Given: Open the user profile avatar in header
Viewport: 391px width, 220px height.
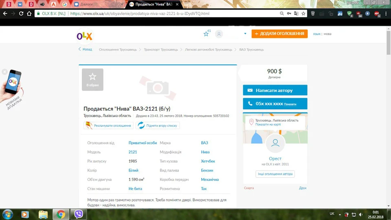Looking at the screenshot, I should [x=219, y=34].
